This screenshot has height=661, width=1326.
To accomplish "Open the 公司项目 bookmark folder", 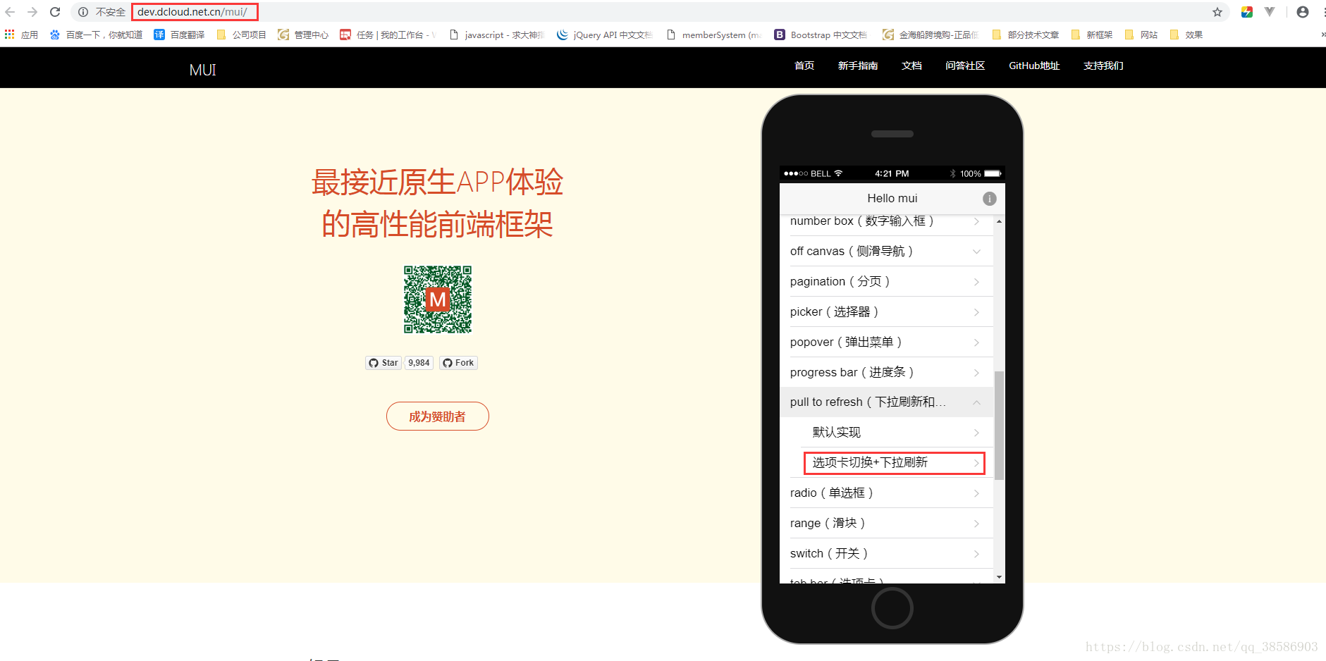I will pos(241,35).
